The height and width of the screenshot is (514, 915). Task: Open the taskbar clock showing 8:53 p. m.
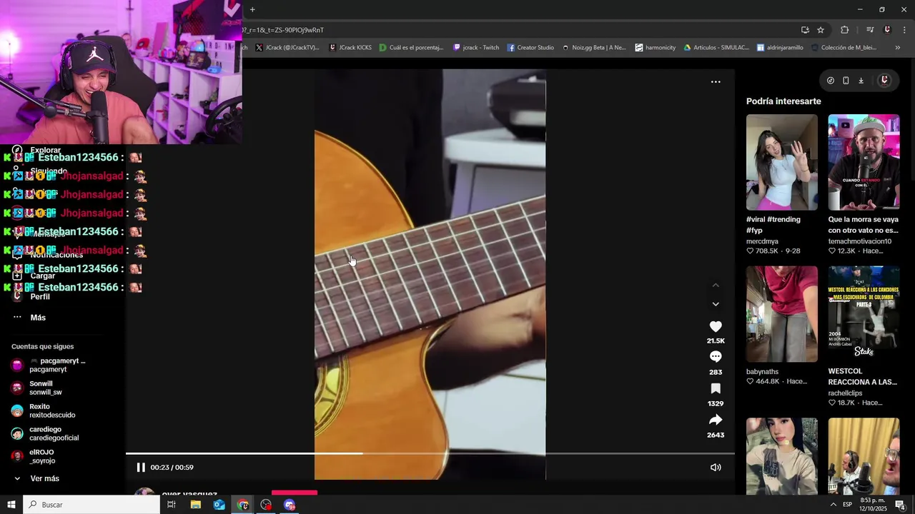pyautogui.click(x=874, y=505)
